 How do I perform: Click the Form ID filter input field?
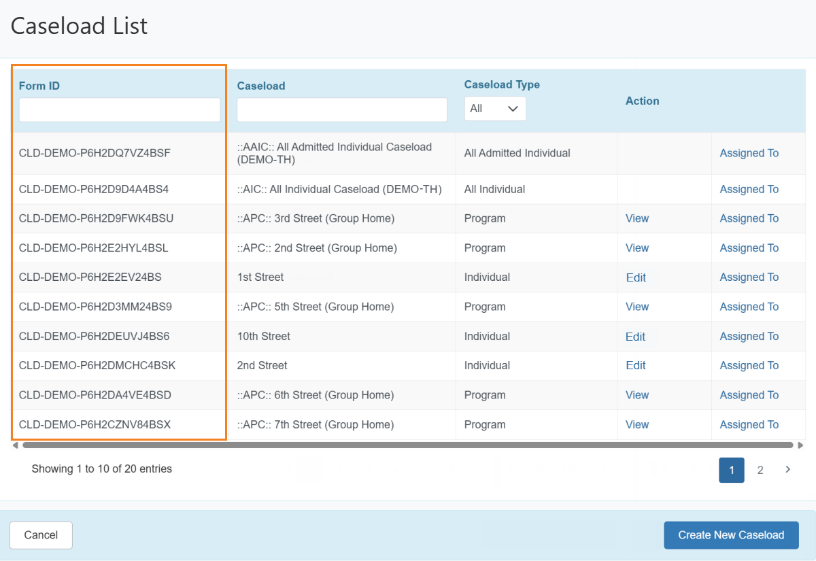120,109
